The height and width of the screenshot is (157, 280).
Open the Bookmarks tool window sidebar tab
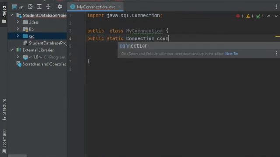[x=4, y=141]
